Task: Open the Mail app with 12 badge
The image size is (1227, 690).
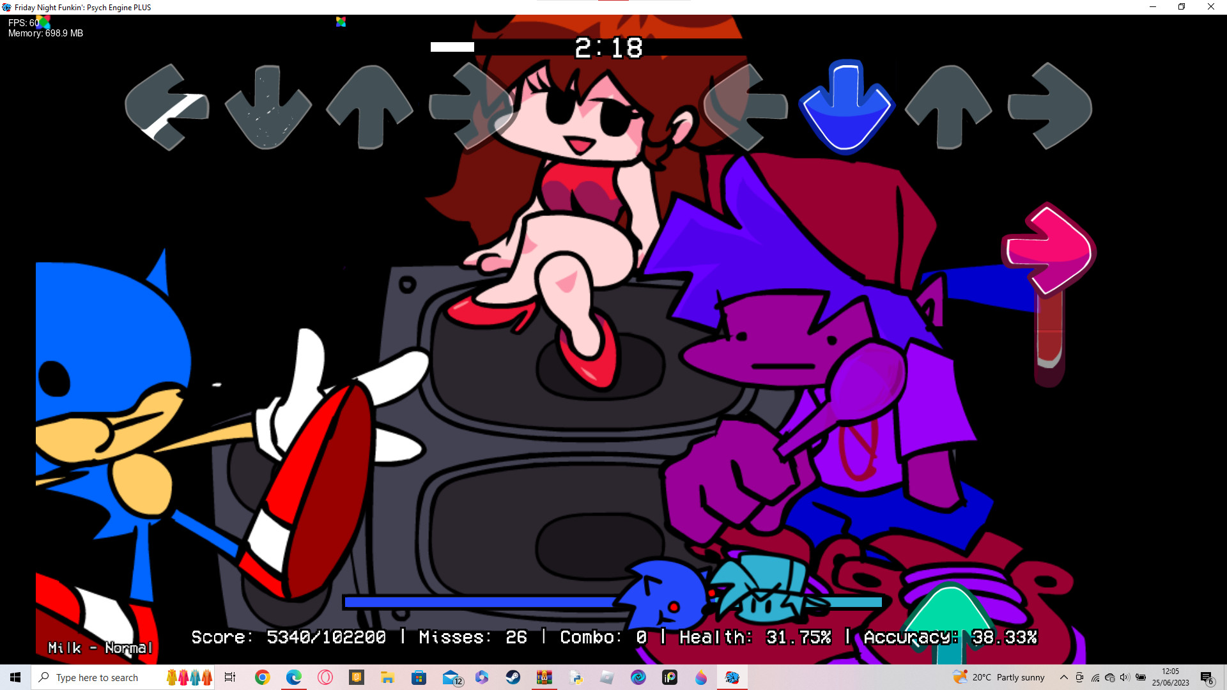Action: click(x=451, y=677)
